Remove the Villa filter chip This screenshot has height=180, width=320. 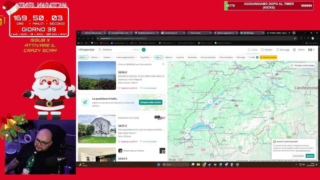coord(161,57)
